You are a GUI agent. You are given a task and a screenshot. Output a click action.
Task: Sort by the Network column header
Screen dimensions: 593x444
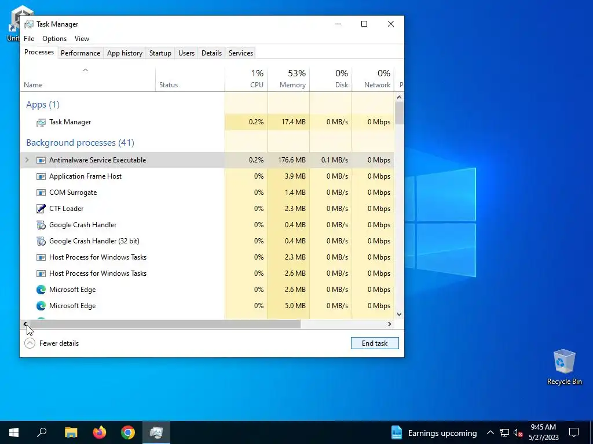(x=374, y=79)
